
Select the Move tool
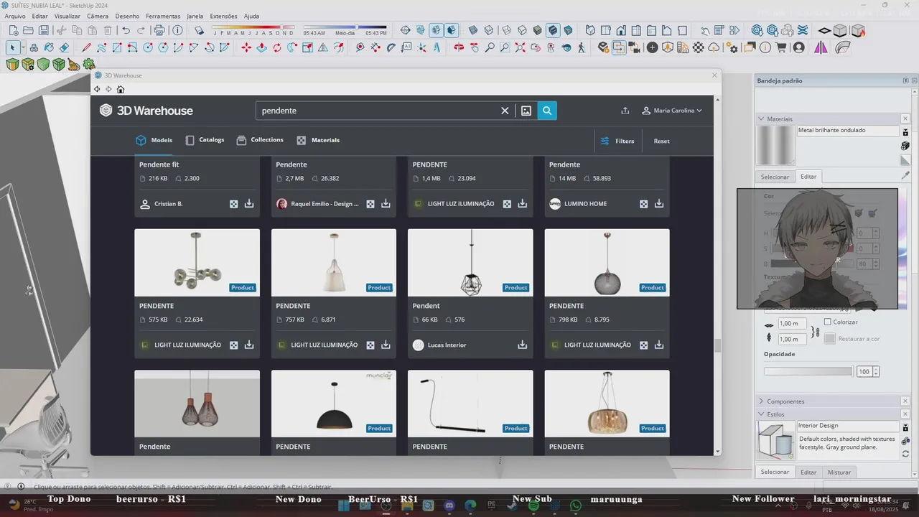point(246,47)
